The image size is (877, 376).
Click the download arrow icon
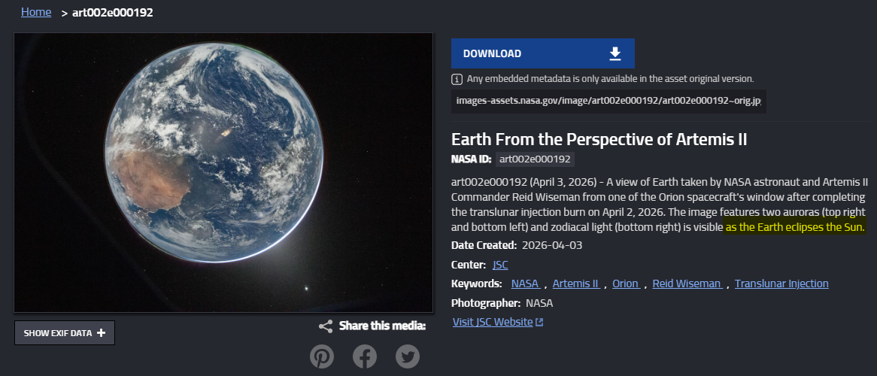pos(615,53)
